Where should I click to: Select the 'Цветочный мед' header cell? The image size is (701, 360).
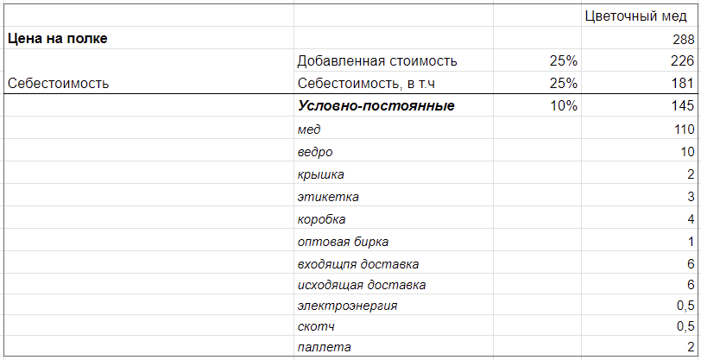pyautogui.click(x=640, y=16)
